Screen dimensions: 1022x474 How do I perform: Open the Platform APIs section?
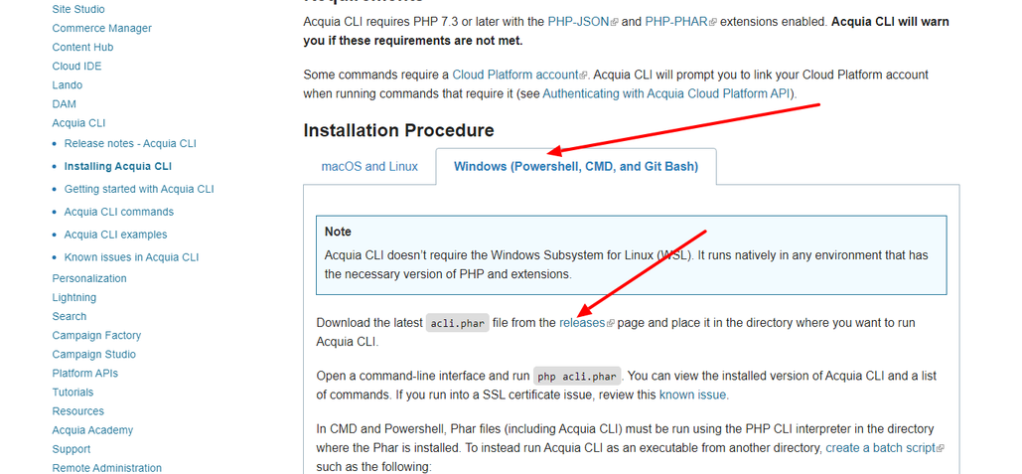click(84, 374)
